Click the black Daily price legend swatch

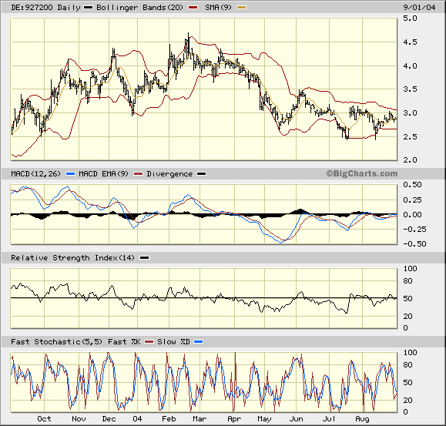tap(88, 8)
